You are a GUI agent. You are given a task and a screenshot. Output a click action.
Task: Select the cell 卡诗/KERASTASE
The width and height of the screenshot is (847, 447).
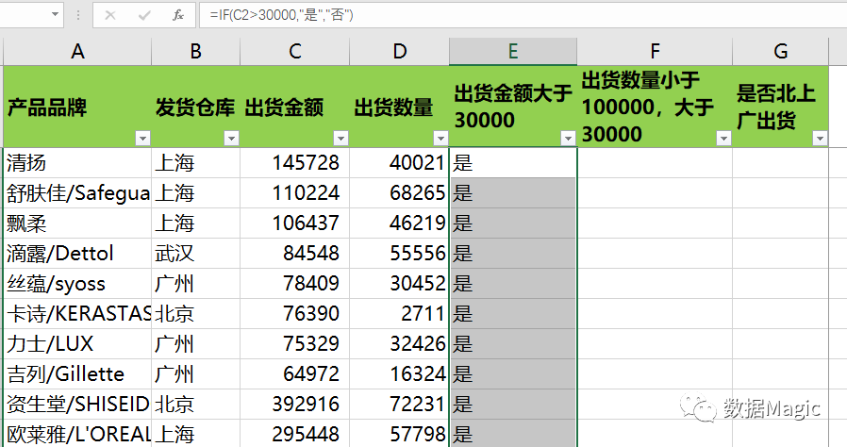click(x=77, y=314)
